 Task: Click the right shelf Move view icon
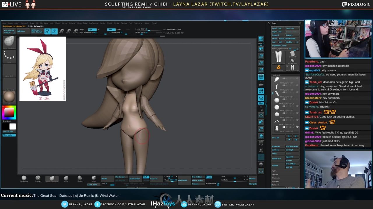[x=261, y=122]
